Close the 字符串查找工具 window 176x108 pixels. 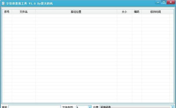[171, 2]
